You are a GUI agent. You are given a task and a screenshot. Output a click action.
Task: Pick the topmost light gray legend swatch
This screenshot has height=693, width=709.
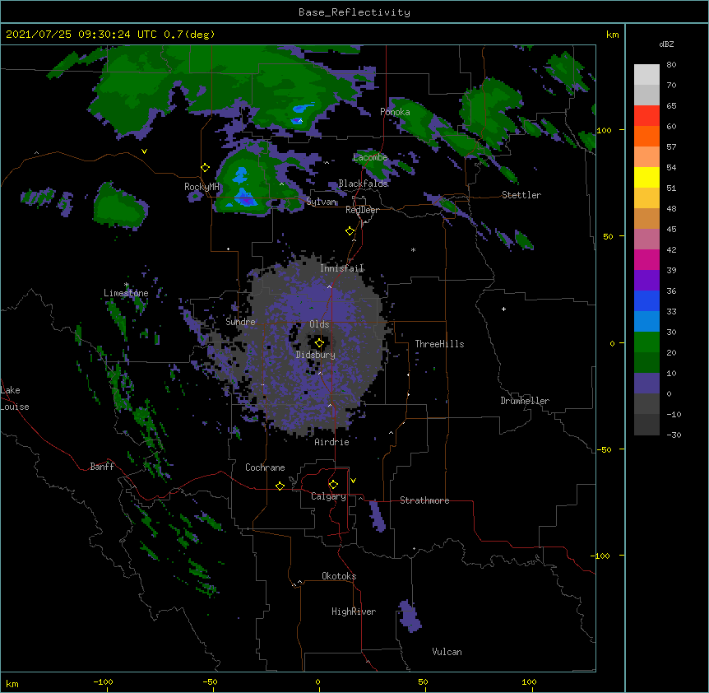pos(646,75)
